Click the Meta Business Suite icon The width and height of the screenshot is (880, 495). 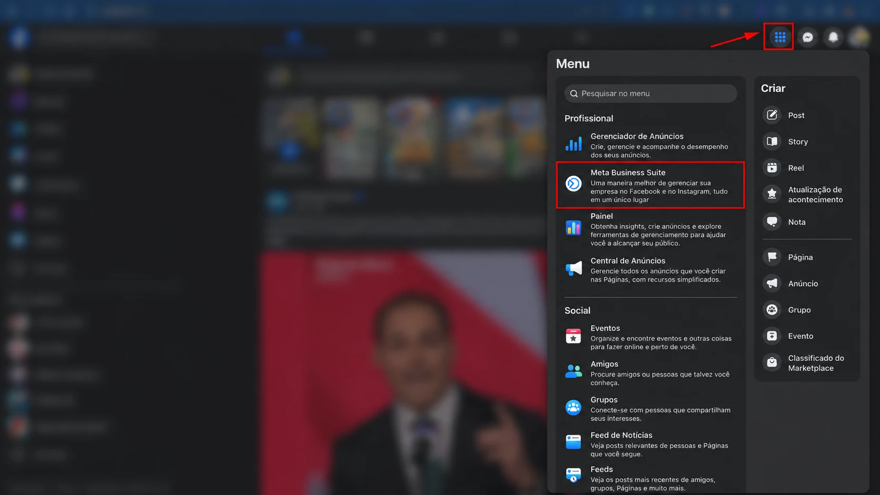pos(573,183)
